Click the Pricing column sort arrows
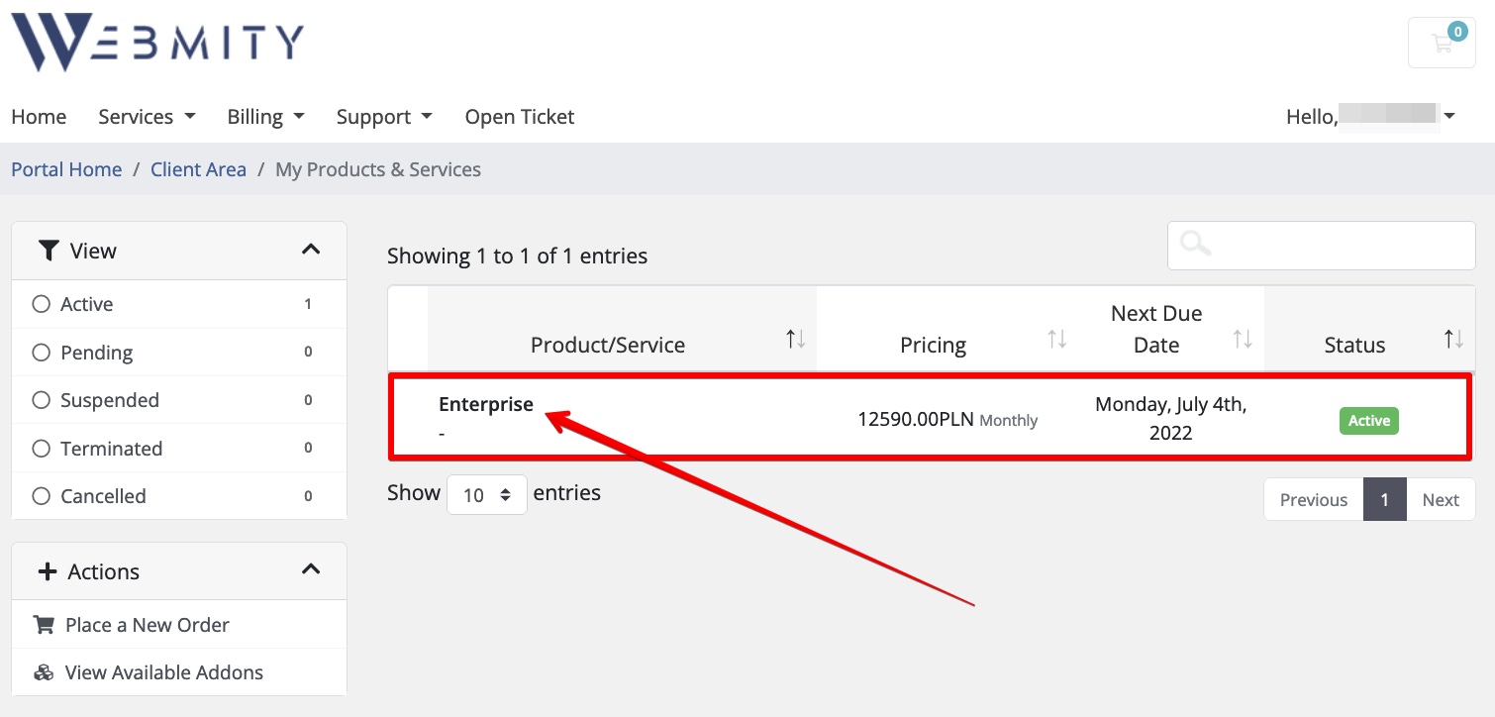This screenshot has height=717, width=1495. [x=1056, y=340]
